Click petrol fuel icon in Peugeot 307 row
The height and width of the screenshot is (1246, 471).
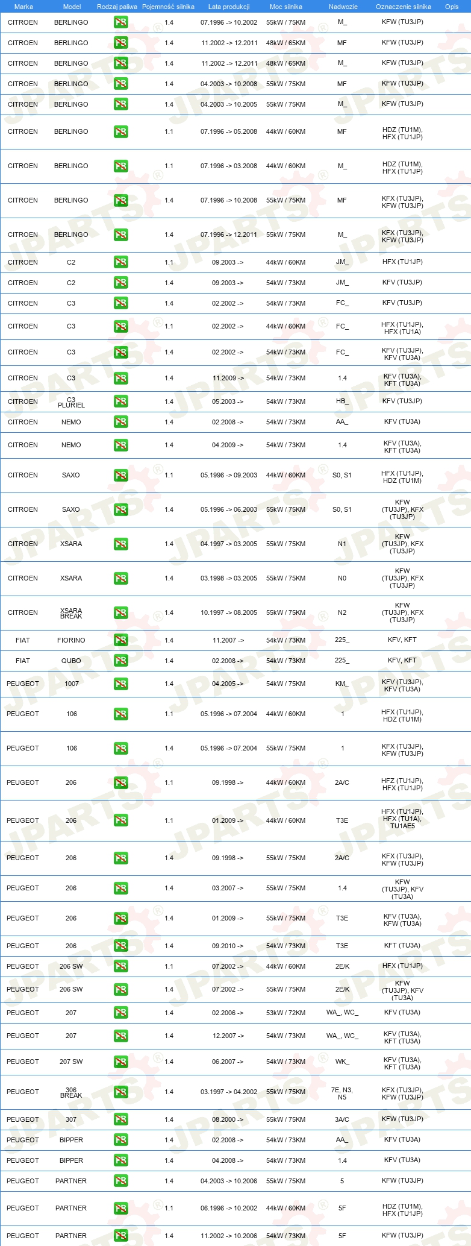coord(120,1119)
